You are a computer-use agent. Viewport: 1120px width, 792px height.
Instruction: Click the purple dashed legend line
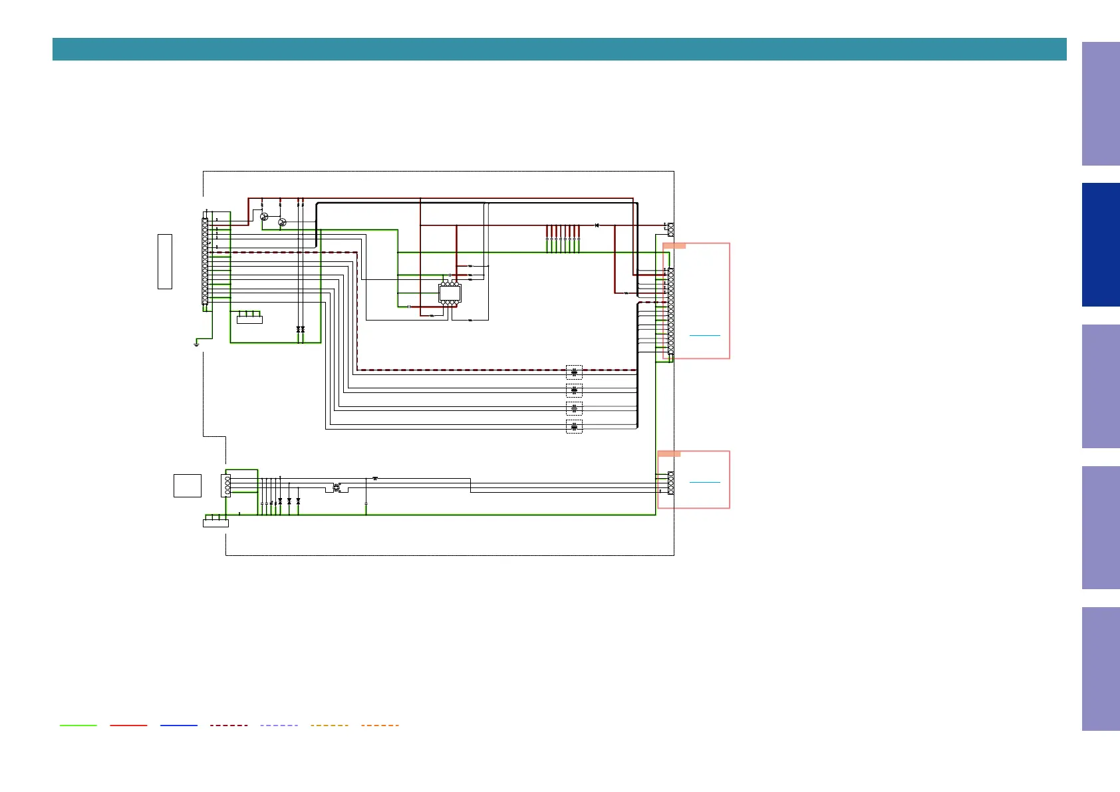point(279,725)
